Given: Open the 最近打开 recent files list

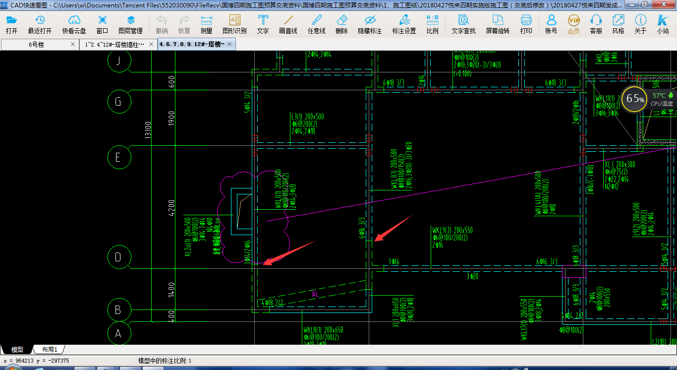Looking at the screenshot, I should click(40, 24).
